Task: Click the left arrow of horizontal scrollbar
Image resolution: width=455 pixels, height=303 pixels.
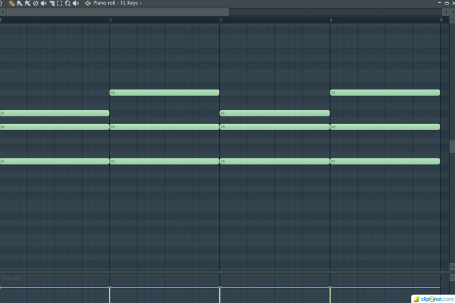Action: tap(3, 12)
